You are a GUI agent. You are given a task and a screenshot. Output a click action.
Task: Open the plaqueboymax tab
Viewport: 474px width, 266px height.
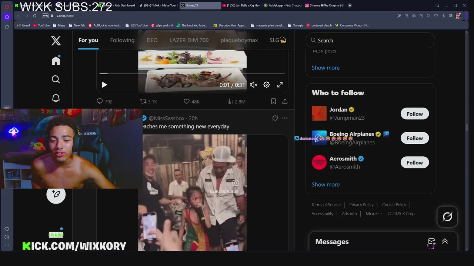tap(239, 40)
